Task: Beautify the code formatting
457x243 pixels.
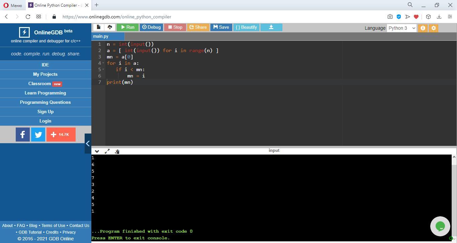Action: [246, 27]
